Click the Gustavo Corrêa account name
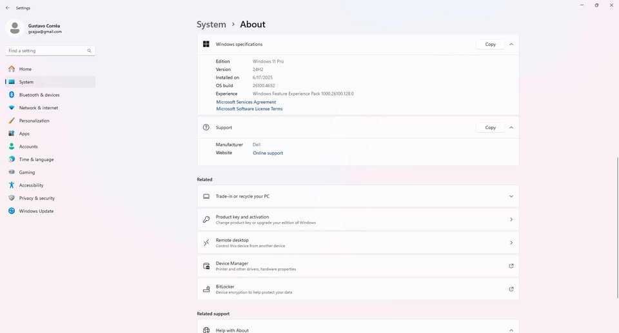619x333 pixels. [x=44, y=26]
